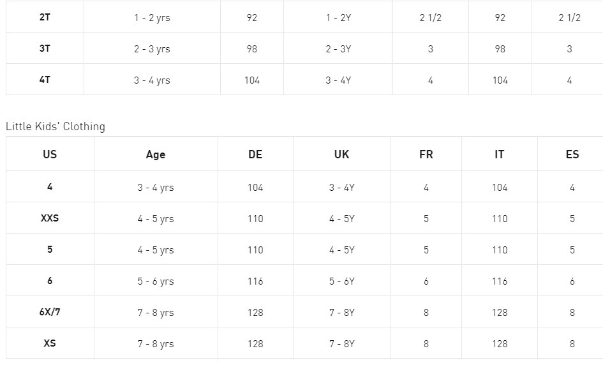The width and height of the screenshot is (603, 367).
Task: Select the IT value in the XS row
Action: [x=500, y=344]
